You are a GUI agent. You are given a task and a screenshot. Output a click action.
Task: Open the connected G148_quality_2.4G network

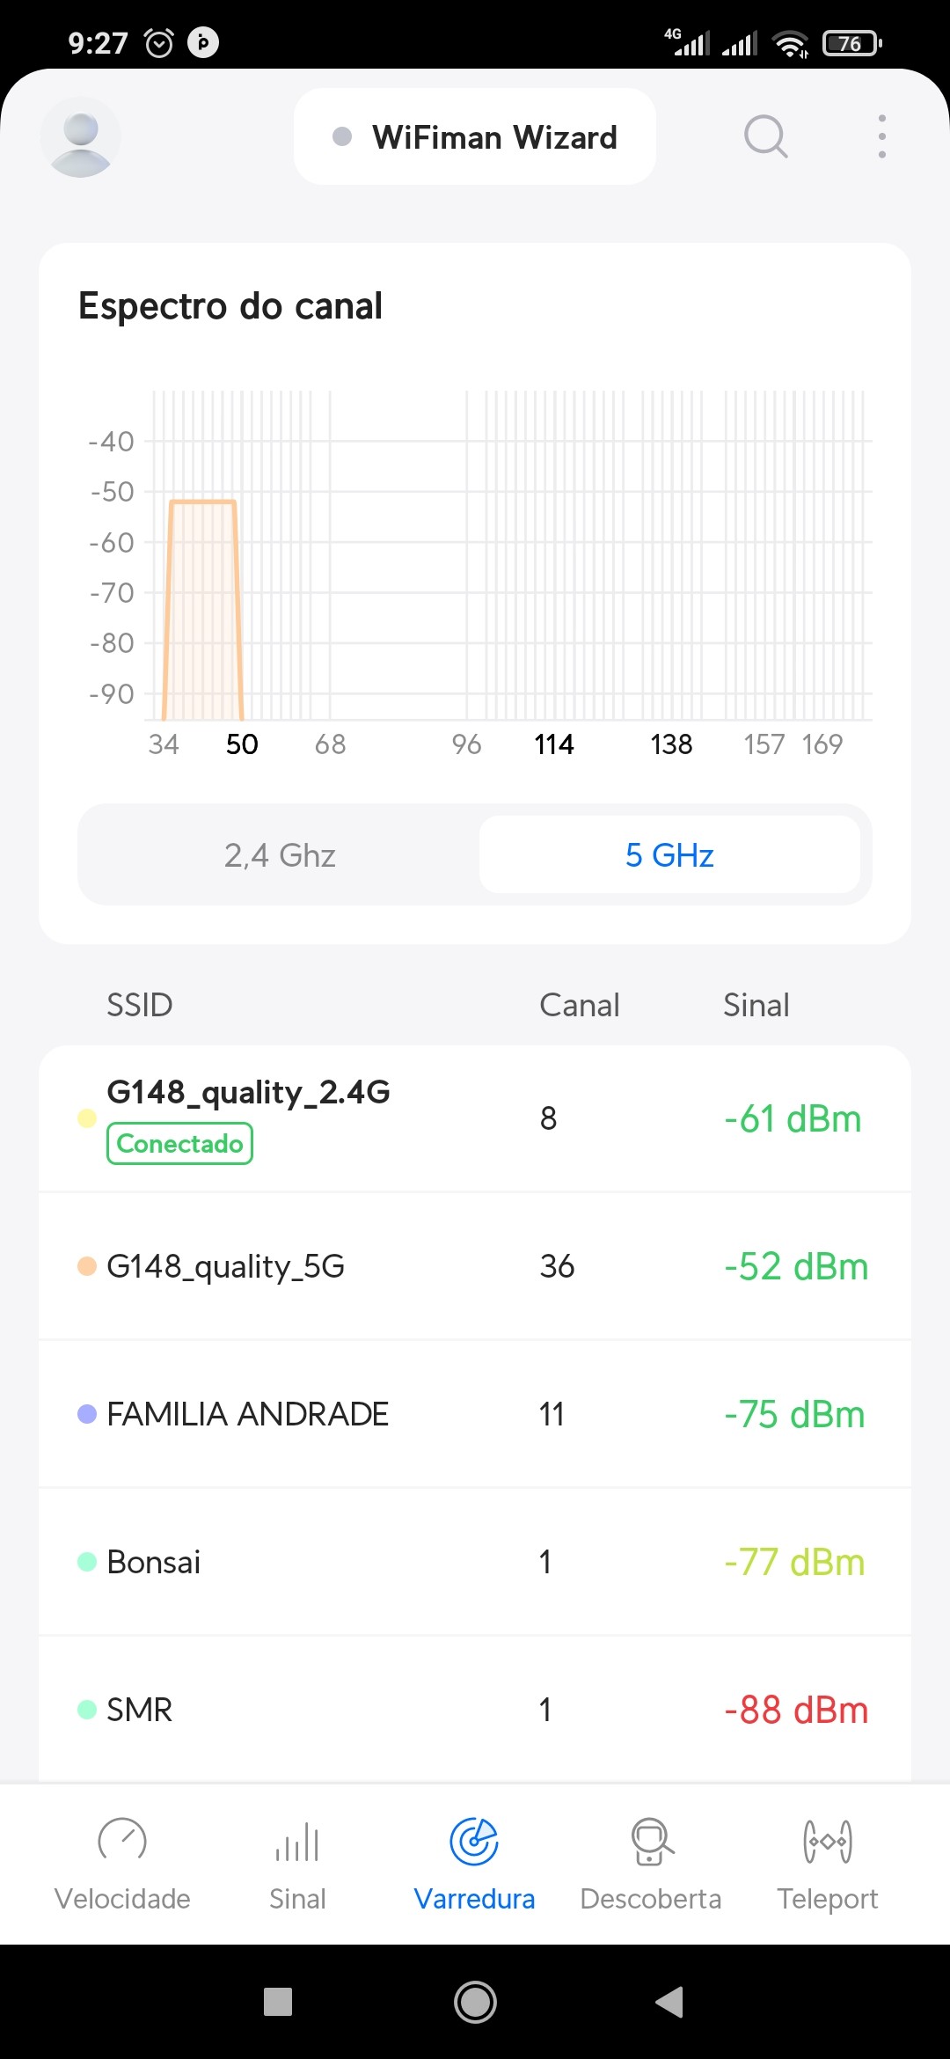pos(475,1118)
